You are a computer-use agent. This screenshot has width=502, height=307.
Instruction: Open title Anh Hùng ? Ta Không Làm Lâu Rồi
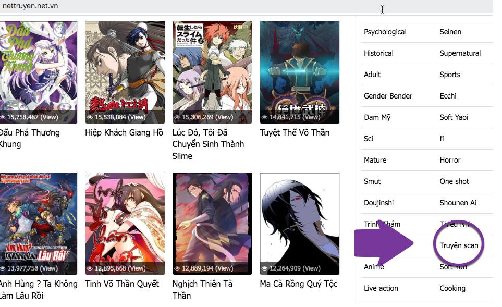coord(39,289)
